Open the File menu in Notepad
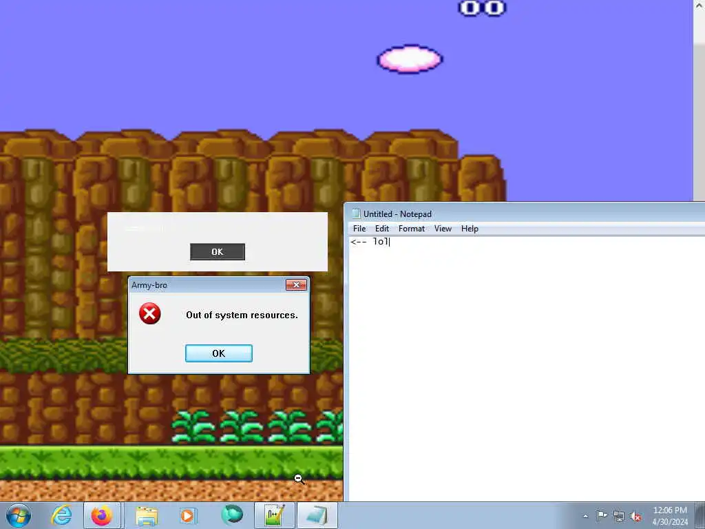 [359, 229]
